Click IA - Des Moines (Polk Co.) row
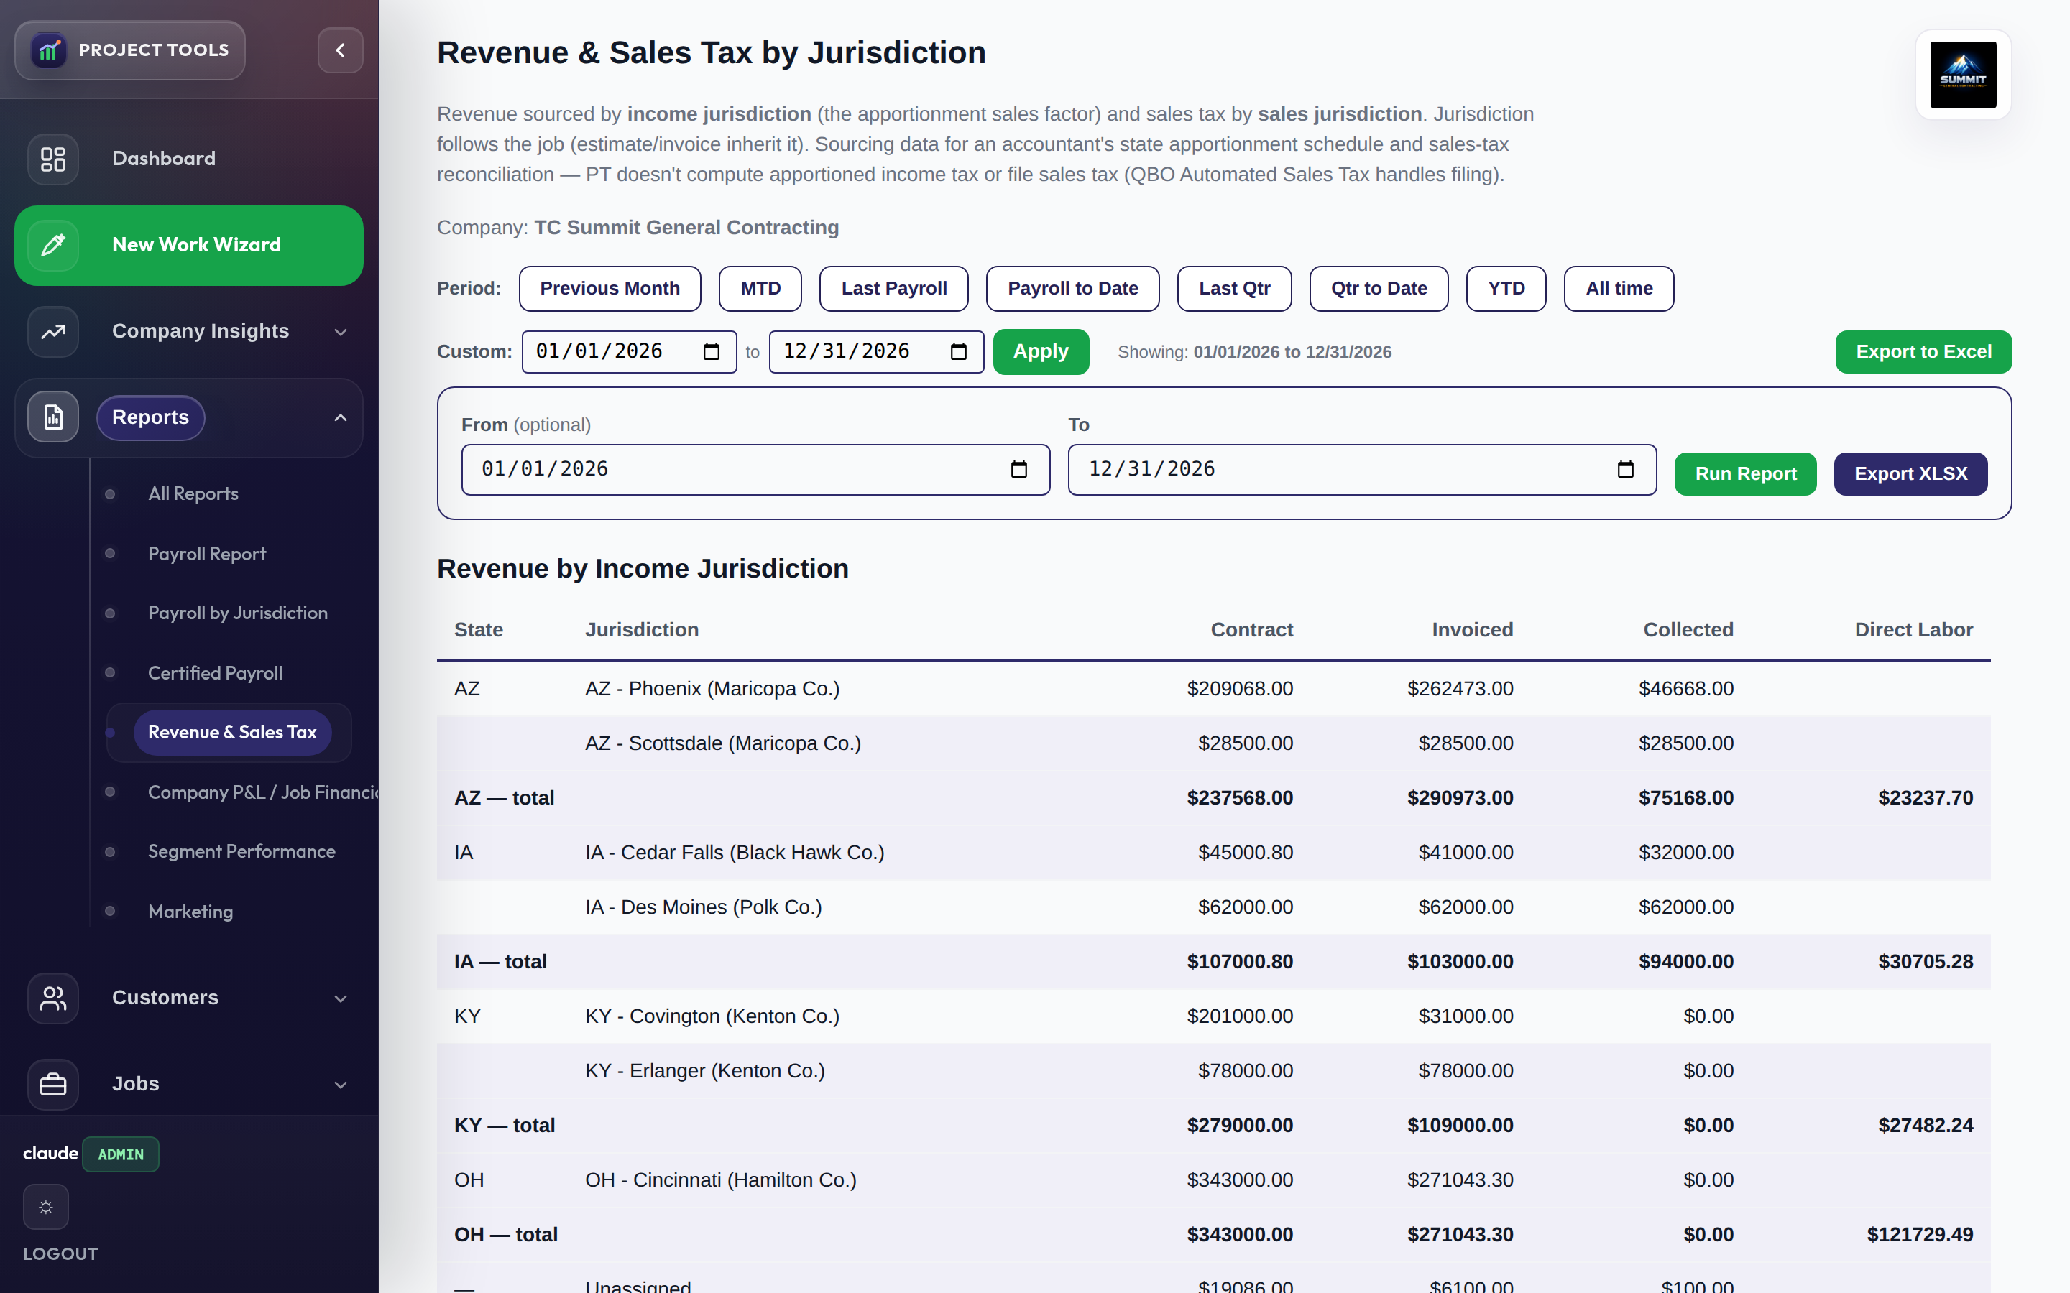2070x1293 pixels. pyautogui.click(x=1213, y=907)
